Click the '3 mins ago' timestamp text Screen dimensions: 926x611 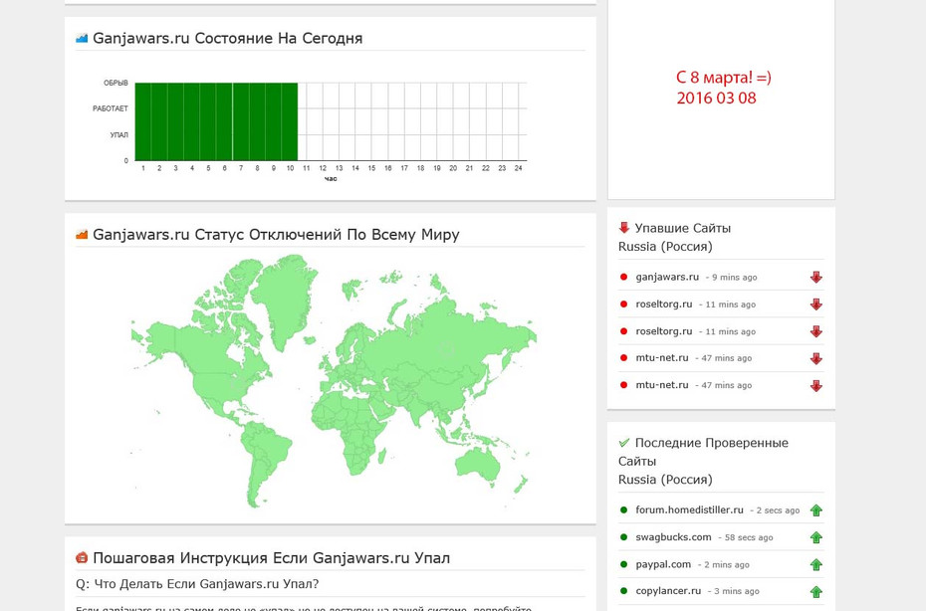pyautogui.click(x=737, y=591)
